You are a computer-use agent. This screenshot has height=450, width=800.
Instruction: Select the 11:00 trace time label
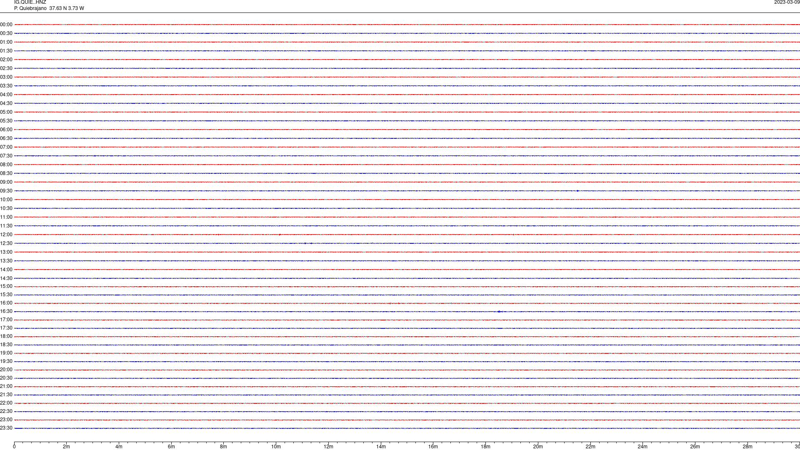(x=6, y=217)
